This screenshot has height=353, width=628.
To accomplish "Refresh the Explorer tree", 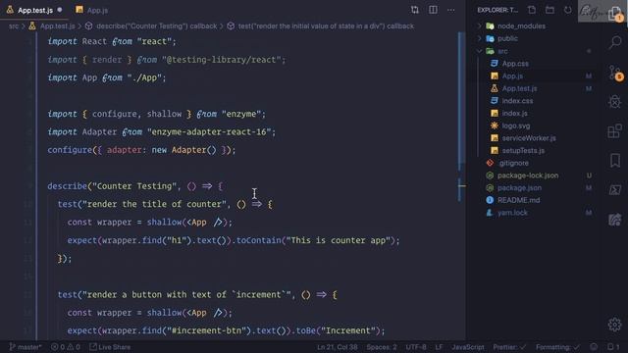I will click(x=568, y=10).
